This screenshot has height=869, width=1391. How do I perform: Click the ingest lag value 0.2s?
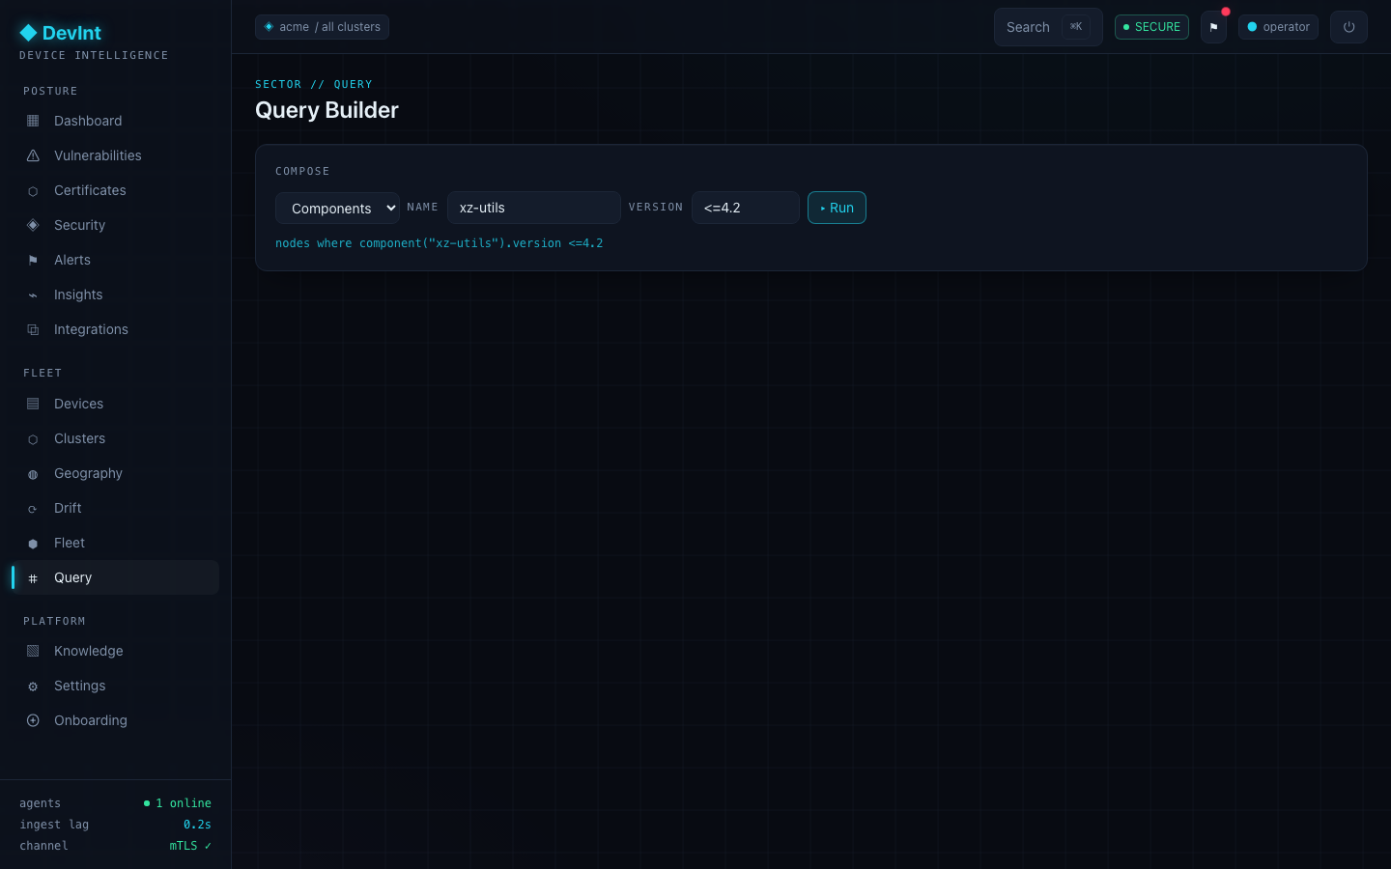(x=197, y=825)
